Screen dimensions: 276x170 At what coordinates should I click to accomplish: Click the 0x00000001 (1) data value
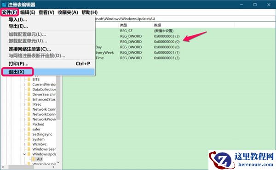point(167,52)
